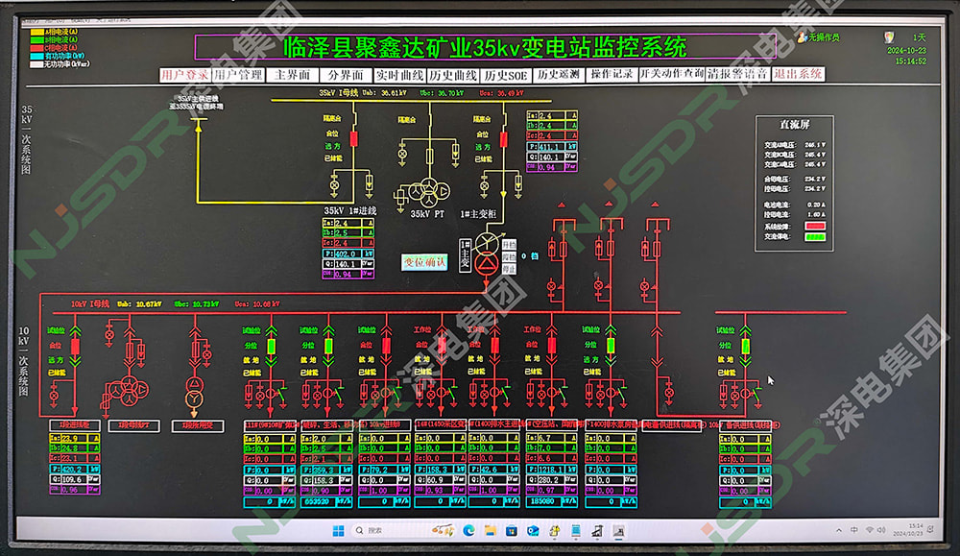Click the Windows Start button
Viewport: 960px width, 556px height.
click(338, 530)
